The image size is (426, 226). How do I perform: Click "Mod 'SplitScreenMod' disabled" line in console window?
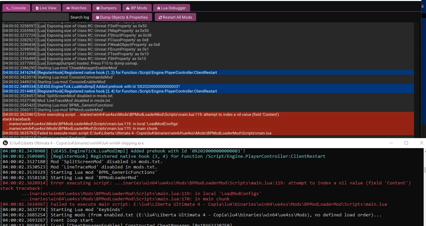click(81, 162)
